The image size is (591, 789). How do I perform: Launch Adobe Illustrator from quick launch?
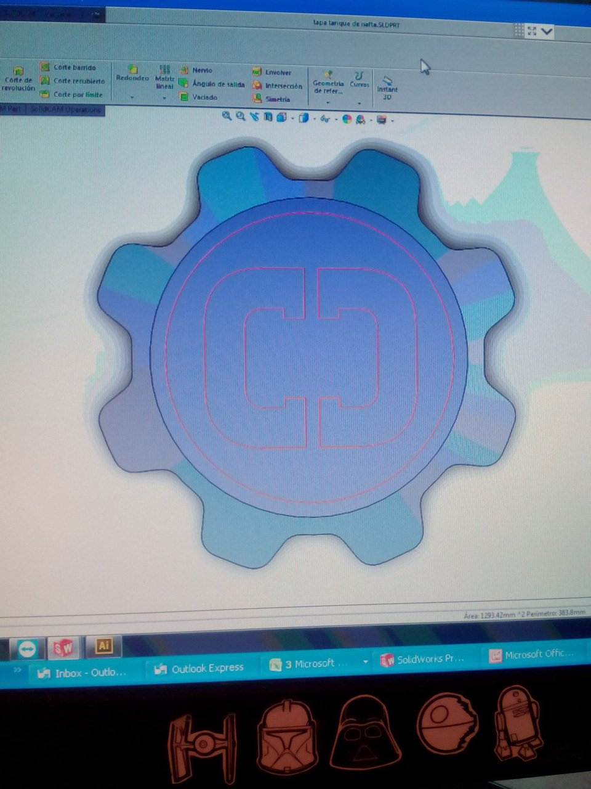[103, 645]
